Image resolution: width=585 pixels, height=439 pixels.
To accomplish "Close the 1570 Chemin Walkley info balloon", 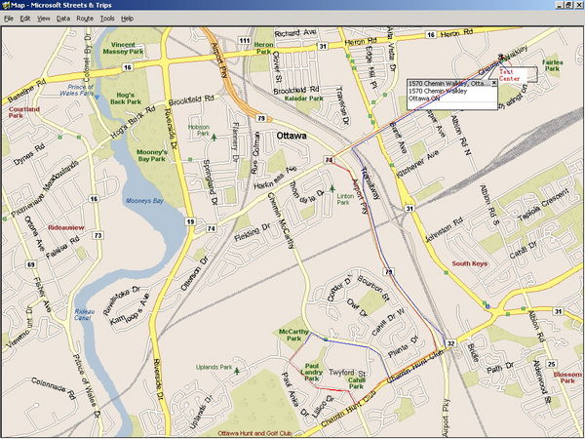I will pyautogui.click(x=494, y=83).
